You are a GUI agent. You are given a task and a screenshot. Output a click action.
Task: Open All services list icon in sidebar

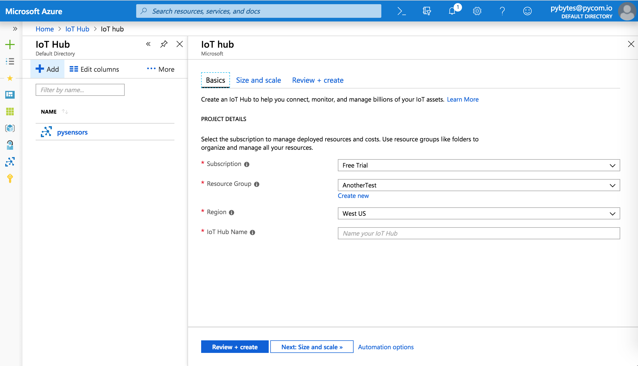tap(10, 61)
